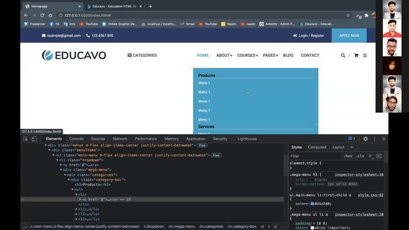Screen dimensions: 409x230
Task: Click the phone number 123 4567 890
Action: point(100,36)
